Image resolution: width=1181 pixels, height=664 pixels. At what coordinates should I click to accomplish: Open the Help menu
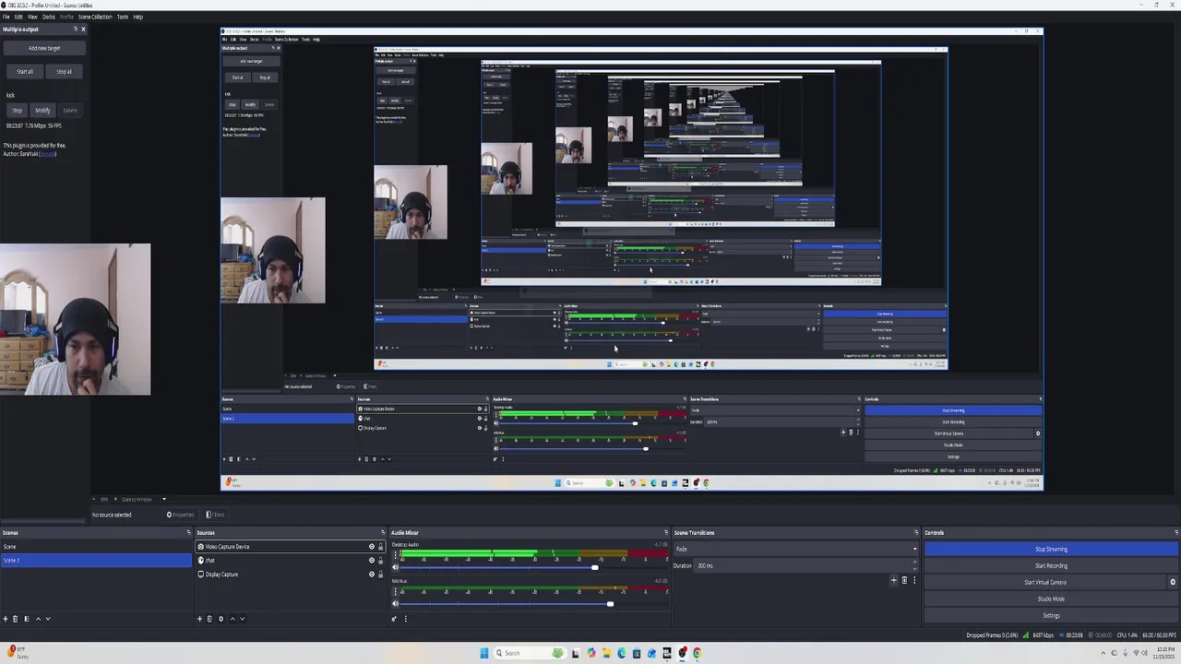138,17
